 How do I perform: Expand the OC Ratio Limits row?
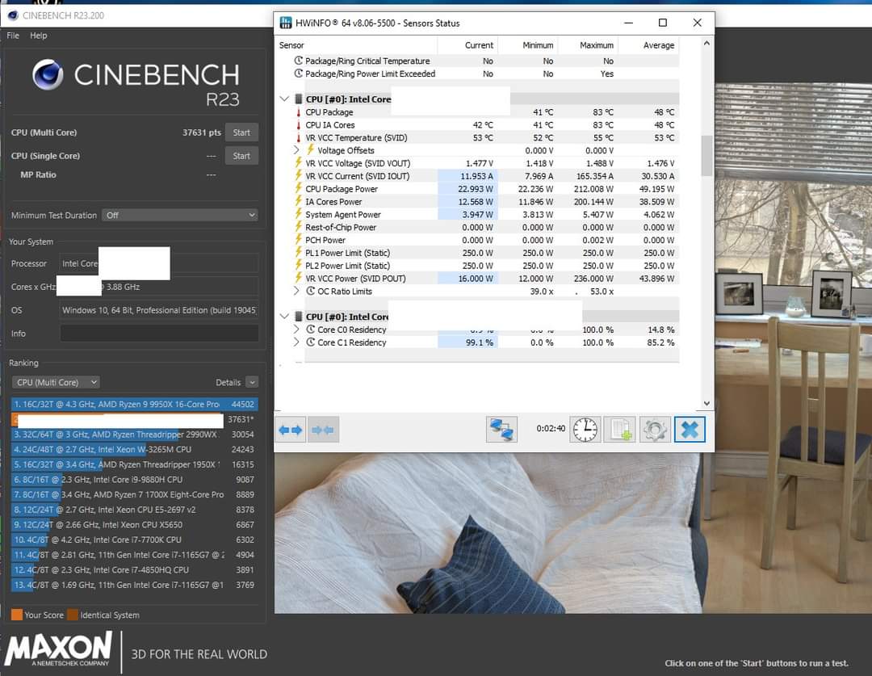296,291
